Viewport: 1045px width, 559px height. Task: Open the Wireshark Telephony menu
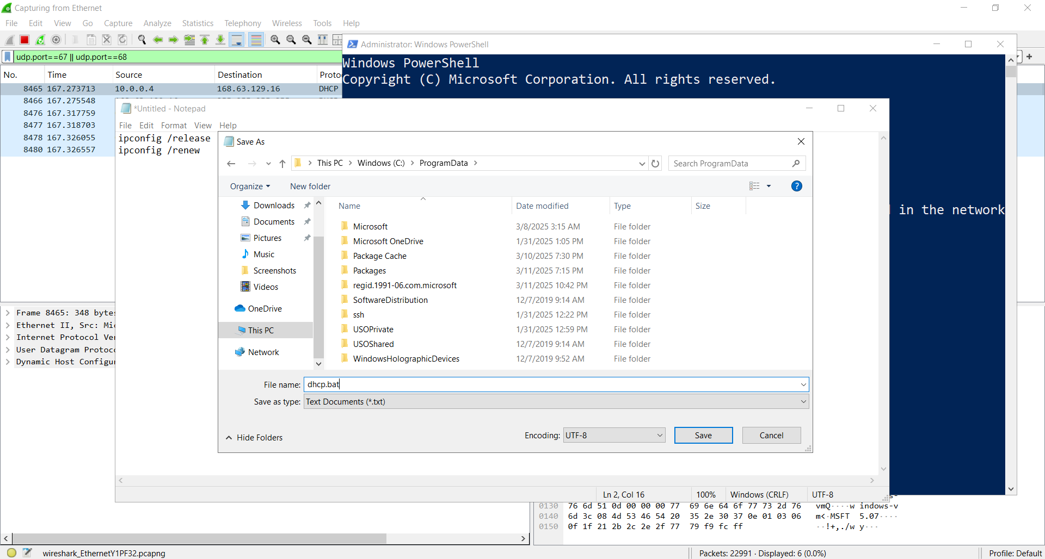(x=243, y=23)
